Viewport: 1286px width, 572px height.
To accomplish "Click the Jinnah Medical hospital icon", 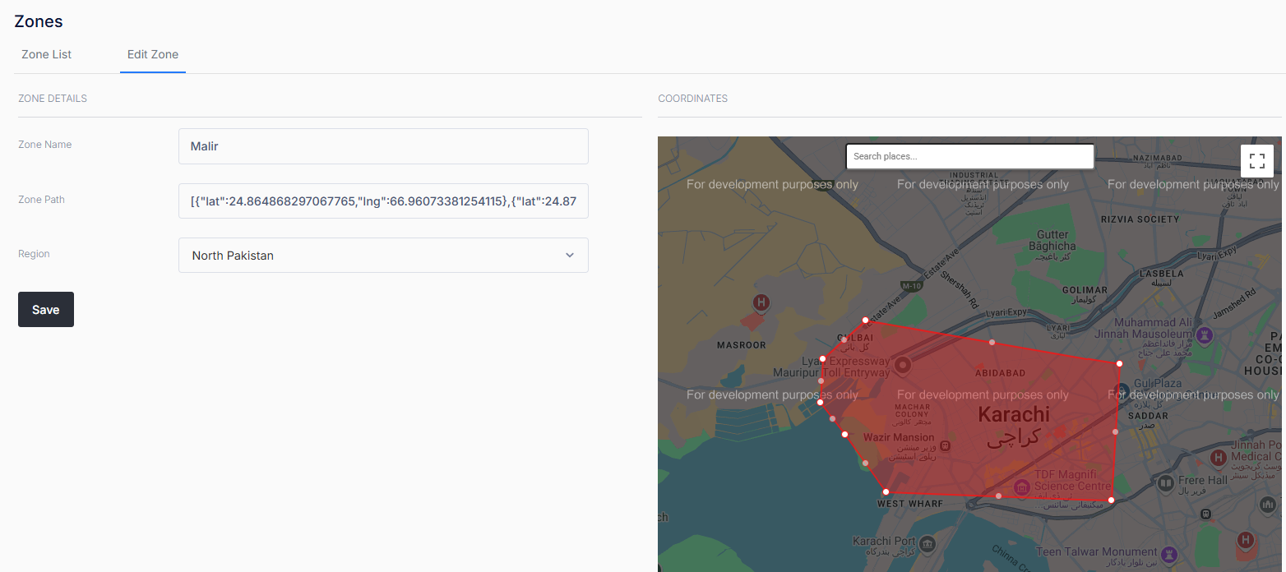I will click(1218, 456).
